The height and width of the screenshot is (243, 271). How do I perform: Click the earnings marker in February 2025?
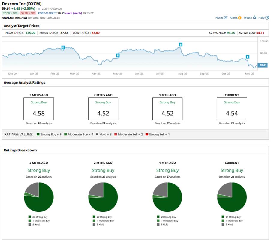63,47
